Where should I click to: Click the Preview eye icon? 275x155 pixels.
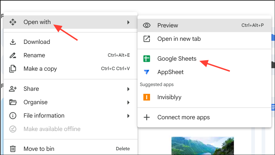pos(147,25)
